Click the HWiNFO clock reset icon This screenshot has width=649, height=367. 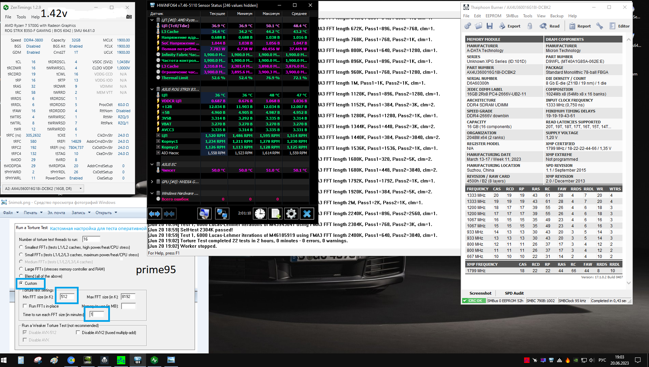click(260, 213)
